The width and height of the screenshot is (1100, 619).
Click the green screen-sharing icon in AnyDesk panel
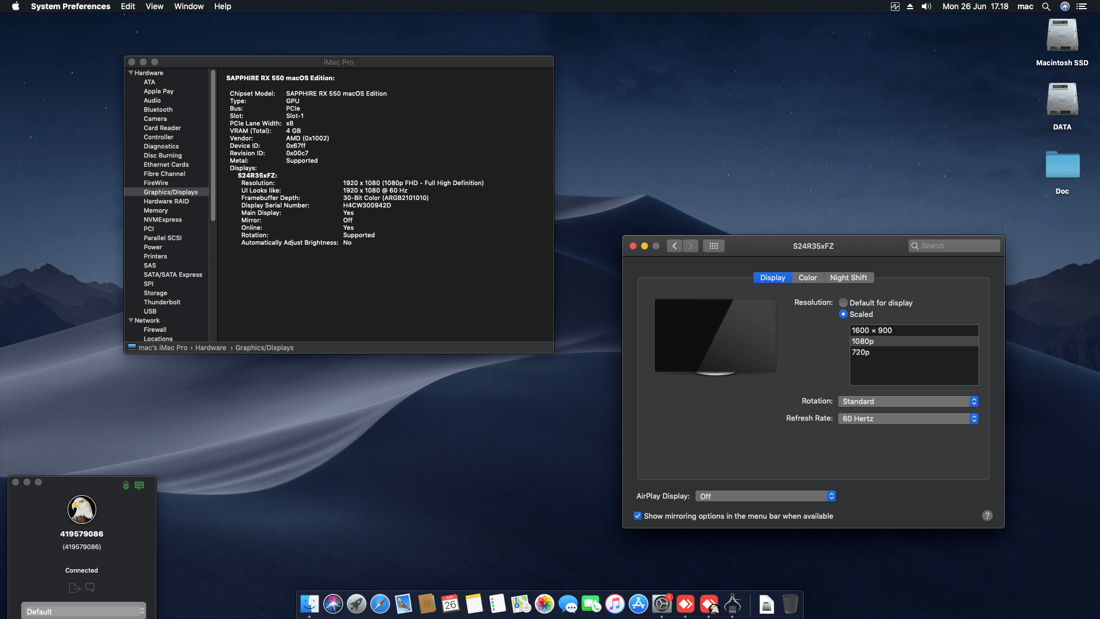click(139, 485)
